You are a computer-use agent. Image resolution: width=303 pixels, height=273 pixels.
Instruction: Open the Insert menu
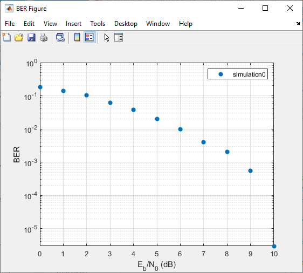tap(73, 24)
